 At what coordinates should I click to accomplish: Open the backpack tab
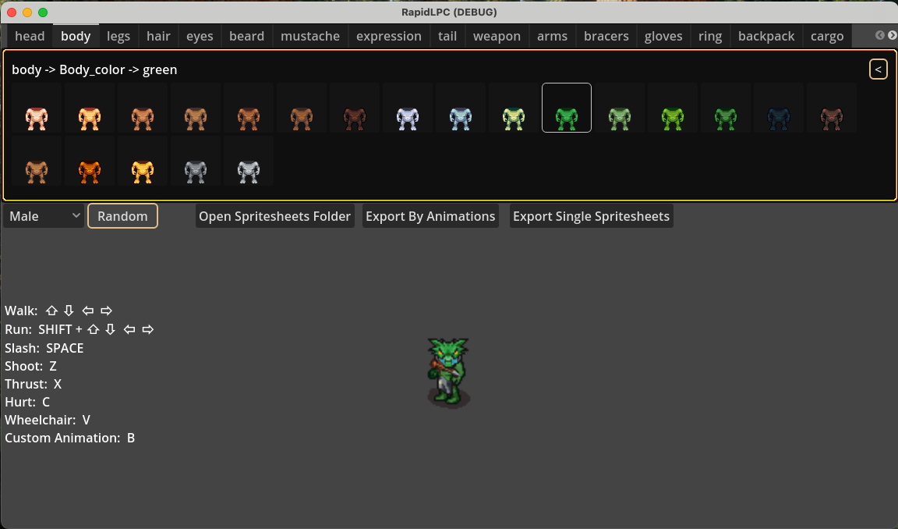click(x=766, y=36)
